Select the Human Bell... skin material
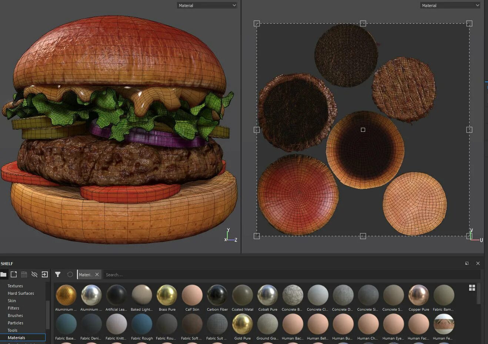This screenshot has width=488, height=344. click(318, 324)
